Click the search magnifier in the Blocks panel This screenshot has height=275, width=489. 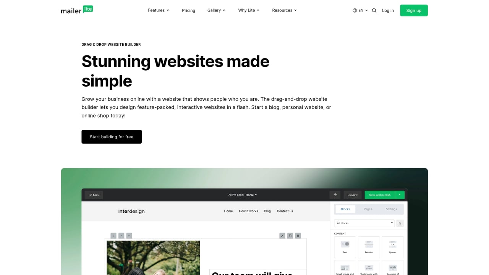[400, 223]
